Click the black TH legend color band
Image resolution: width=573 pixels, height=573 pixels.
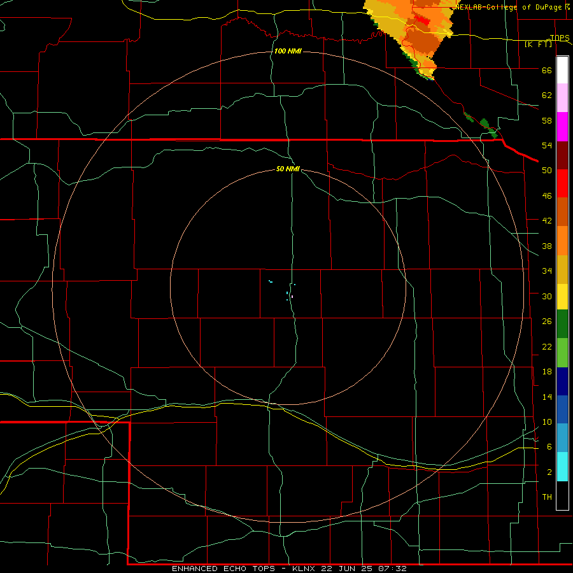point(562,495)
